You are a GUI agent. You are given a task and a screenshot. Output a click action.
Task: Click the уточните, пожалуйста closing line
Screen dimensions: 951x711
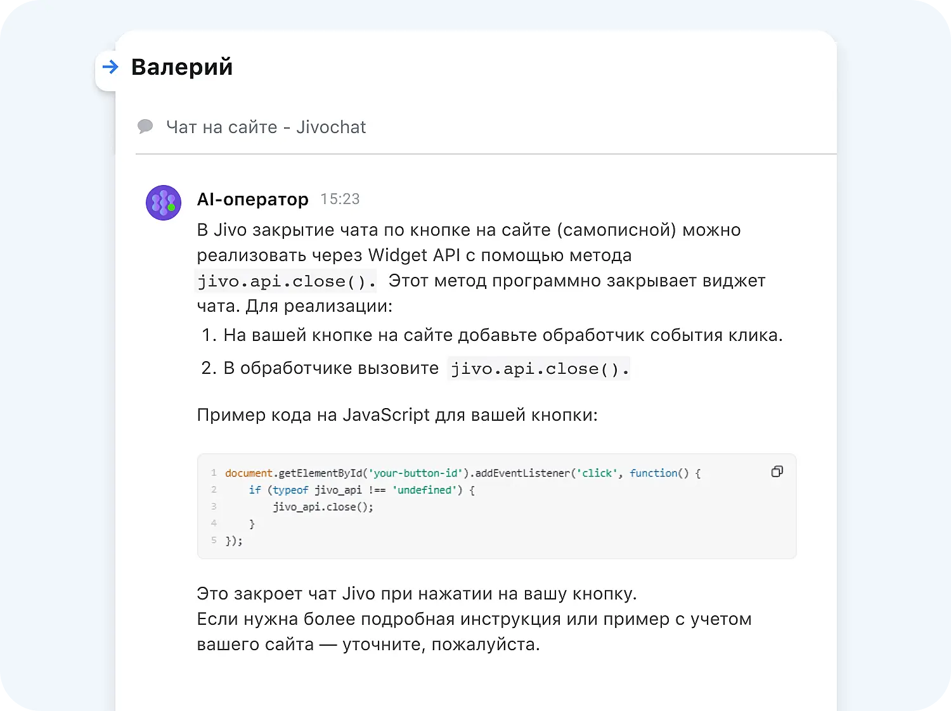coord(440,644)
